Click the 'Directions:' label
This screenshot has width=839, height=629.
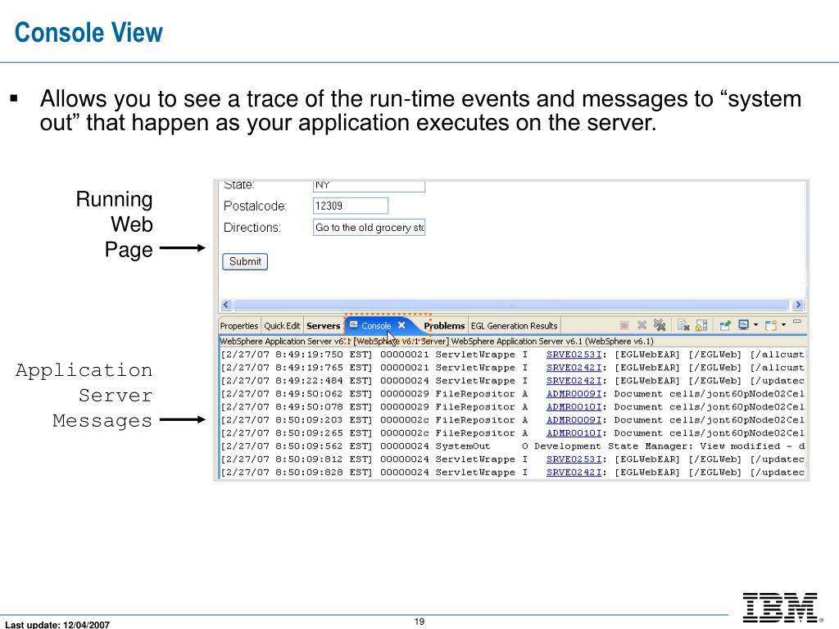(x=252, y=228)
